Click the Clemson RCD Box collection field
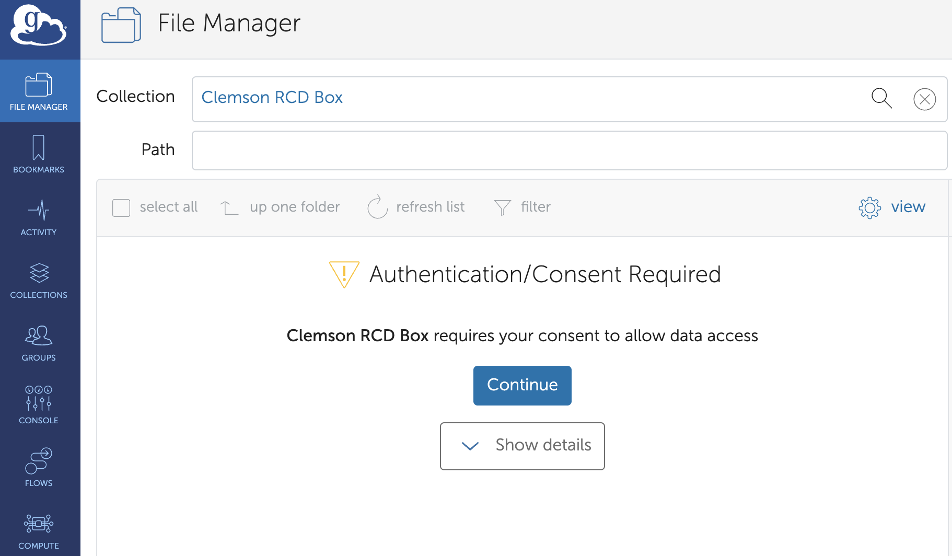Screen dimensions: 952x556 tap(570, 99)
